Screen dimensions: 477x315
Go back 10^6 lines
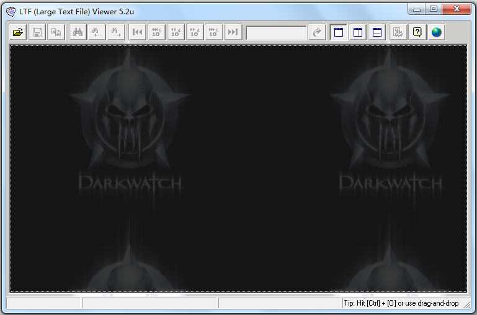click(156, 32)
